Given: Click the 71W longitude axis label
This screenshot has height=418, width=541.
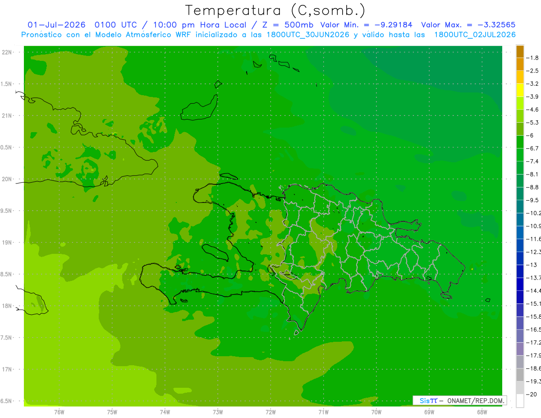Looking at the screenshot, I should coord(324,412).
